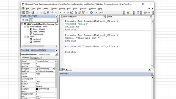Image resolution: width=176 pixels, height=99 pixels.
Task: Open the Window menu
Action: [92, 9]
